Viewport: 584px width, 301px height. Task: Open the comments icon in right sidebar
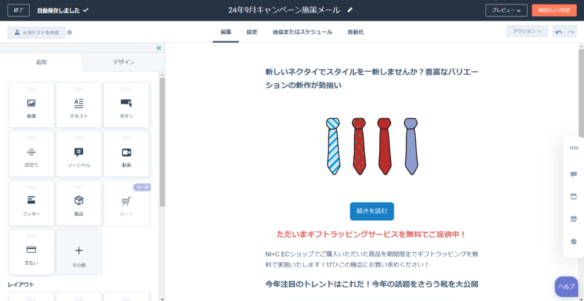coord(574,174)
